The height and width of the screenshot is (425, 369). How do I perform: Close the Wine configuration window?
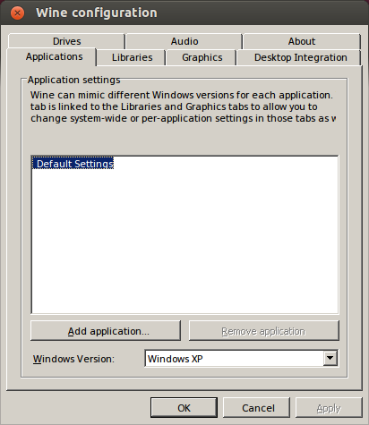point(17,13)
